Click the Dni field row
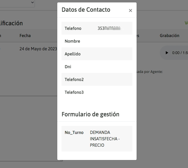This screenshot has width=188, height=168. 68,67
